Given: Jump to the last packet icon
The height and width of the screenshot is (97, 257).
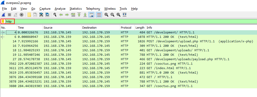Looking at the screenshot, I should tap(85, 15).
